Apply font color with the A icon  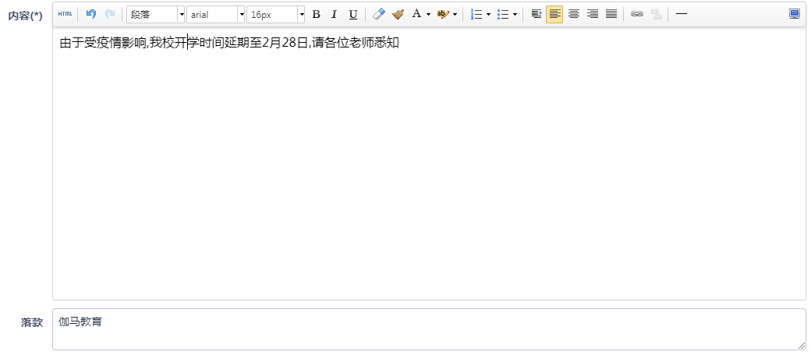tap(416, 15)
